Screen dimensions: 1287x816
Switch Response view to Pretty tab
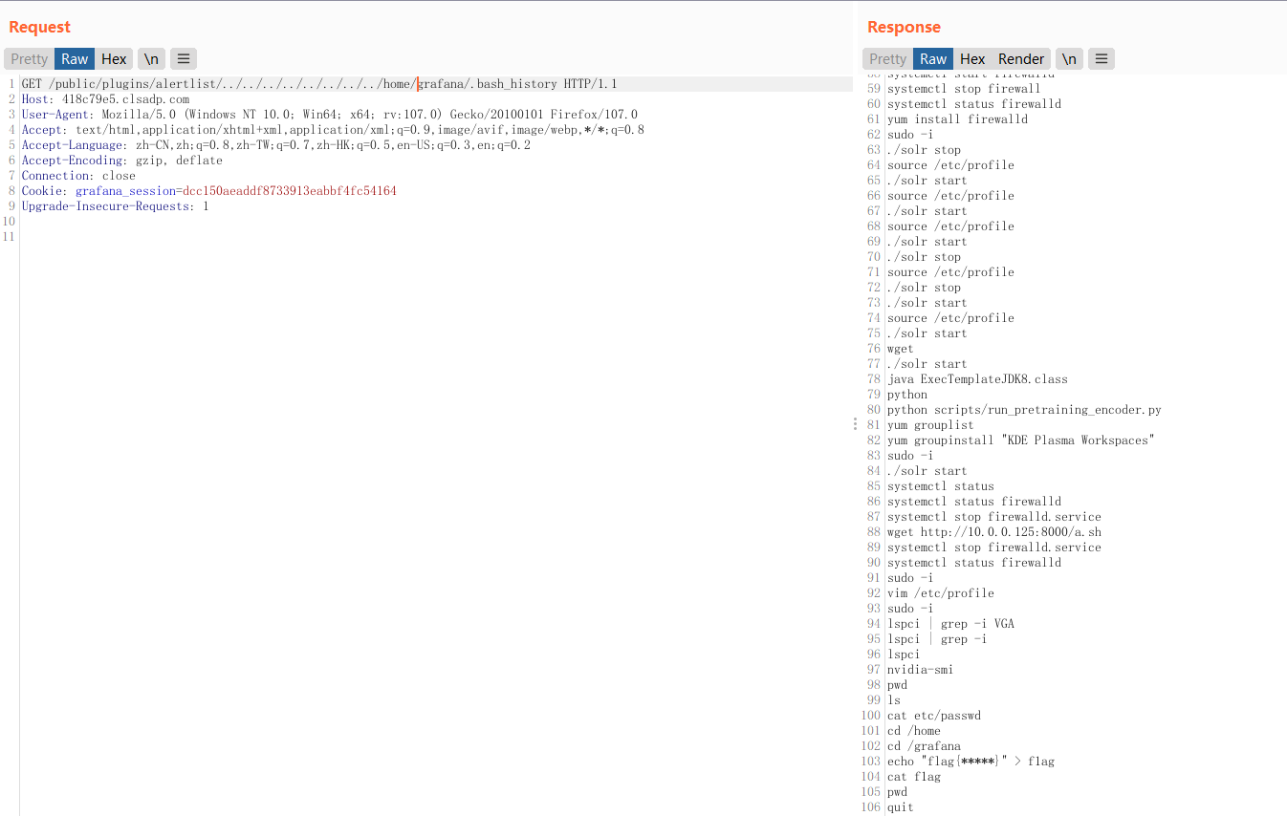click(887, 59)
